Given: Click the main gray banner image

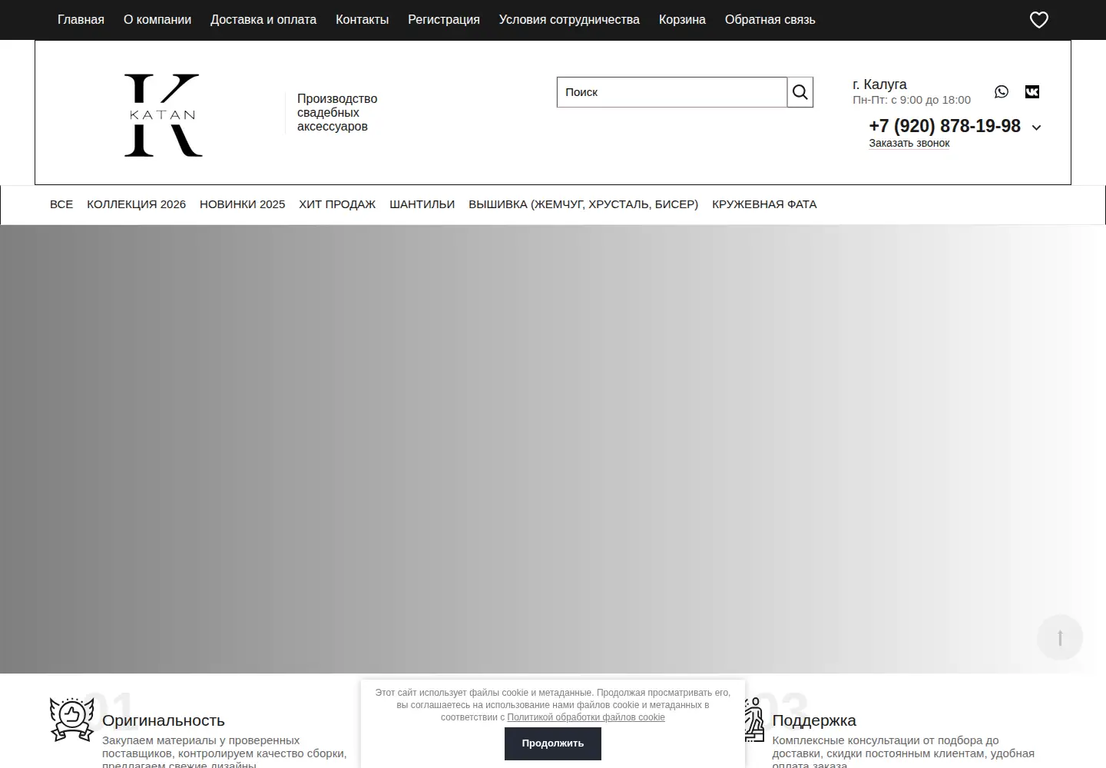Looking at the screenshot, I should [x=553, y=449].
